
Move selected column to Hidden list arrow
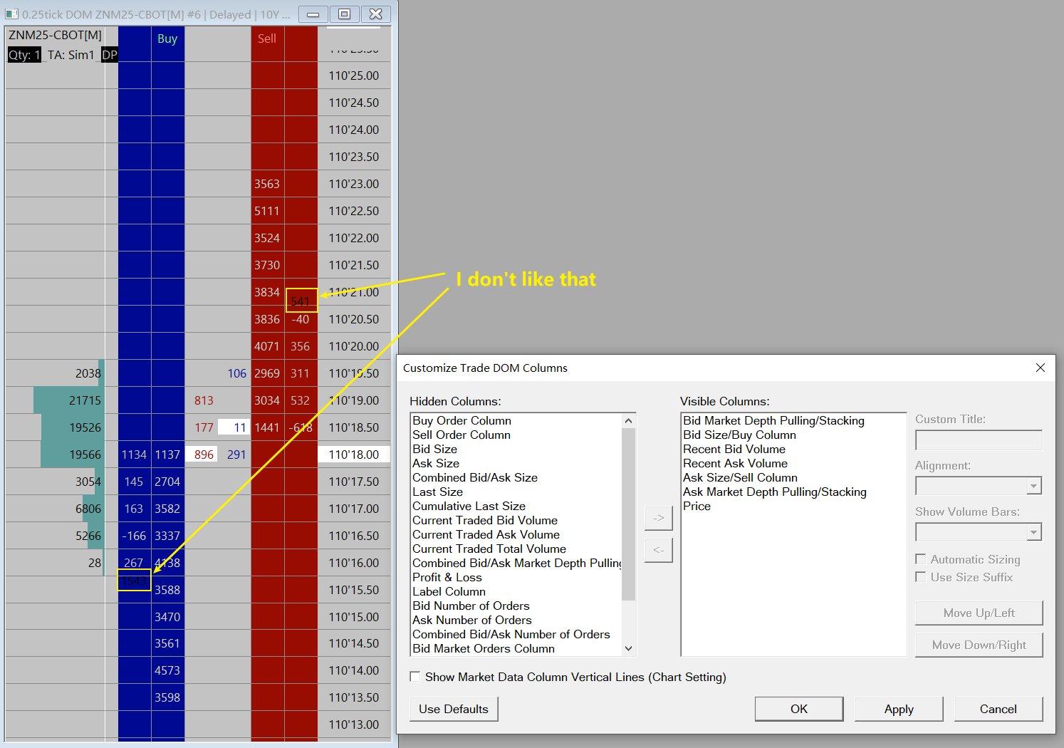tap(658, 550)
